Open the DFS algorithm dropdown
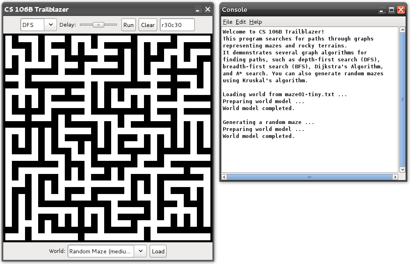 39,25
